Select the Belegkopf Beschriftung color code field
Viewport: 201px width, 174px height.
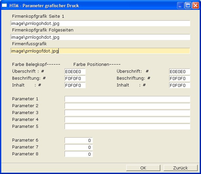[x=75, y=79]
